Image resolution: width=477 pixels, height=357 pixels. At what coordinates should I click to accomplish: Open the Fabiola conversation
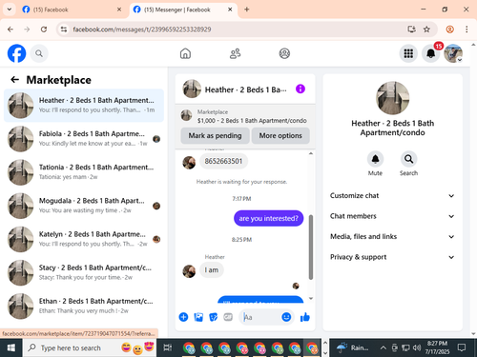[84, 139]
